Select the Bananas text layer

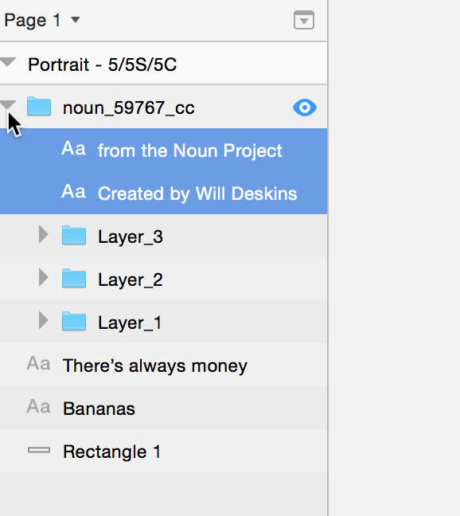pyautogui.click(x=163, y=408)
